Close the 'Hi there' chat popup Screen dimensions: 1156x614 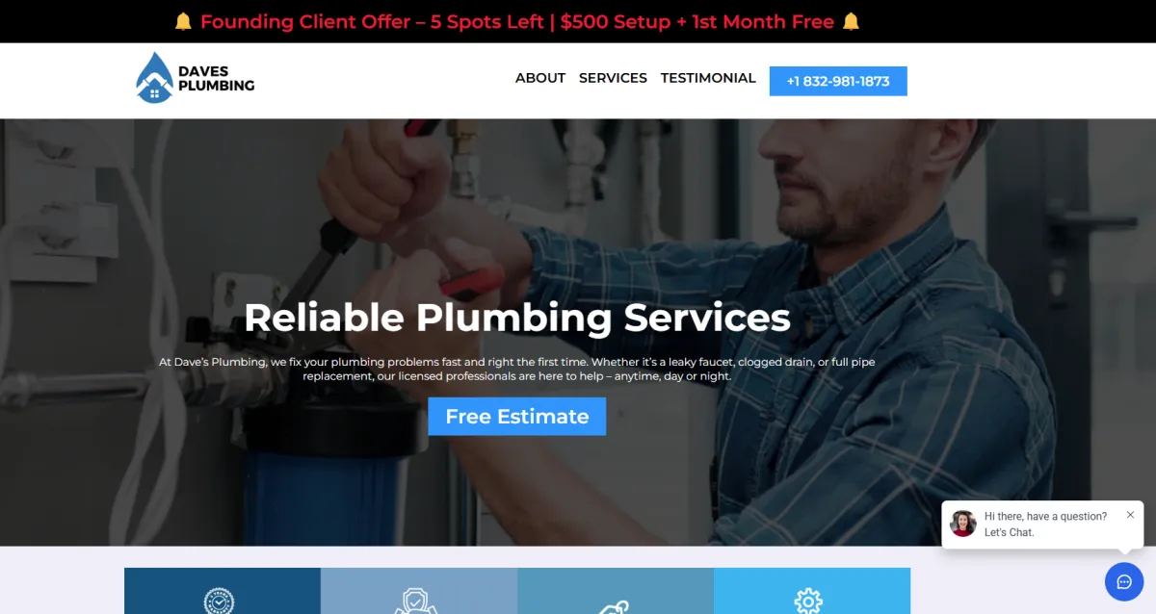pos(1130,515)
